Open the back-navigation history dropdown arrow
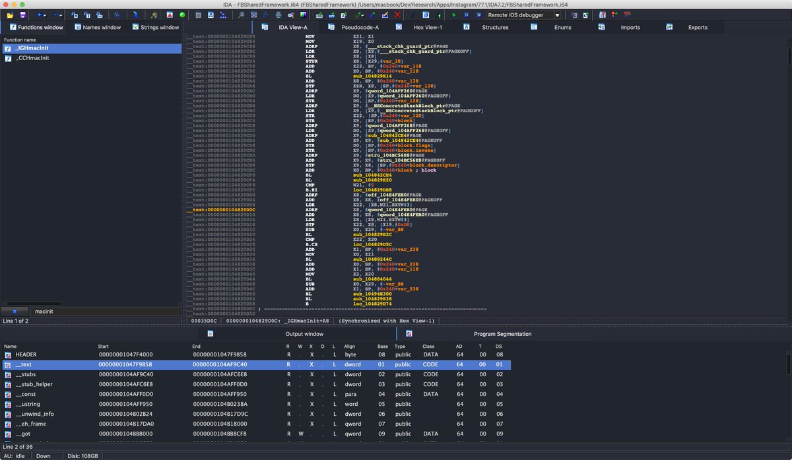 point(45,15)
